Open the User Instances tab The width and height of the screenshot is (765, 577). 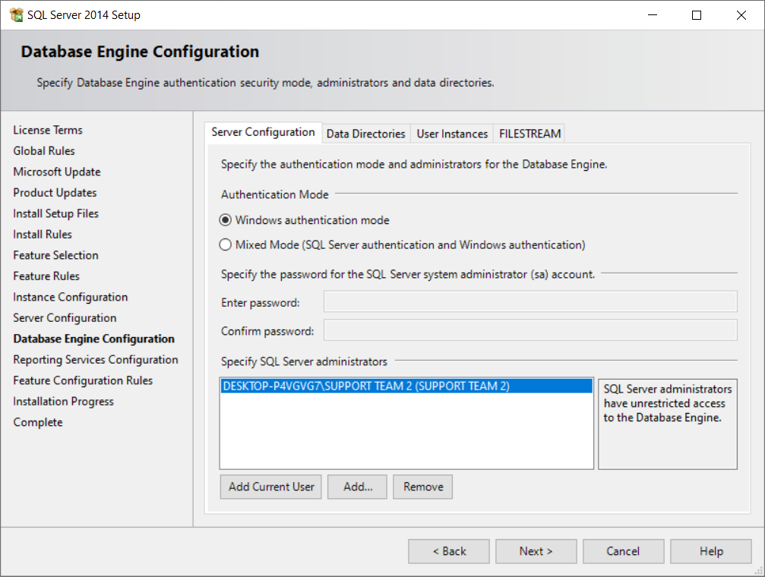[452, 134]
